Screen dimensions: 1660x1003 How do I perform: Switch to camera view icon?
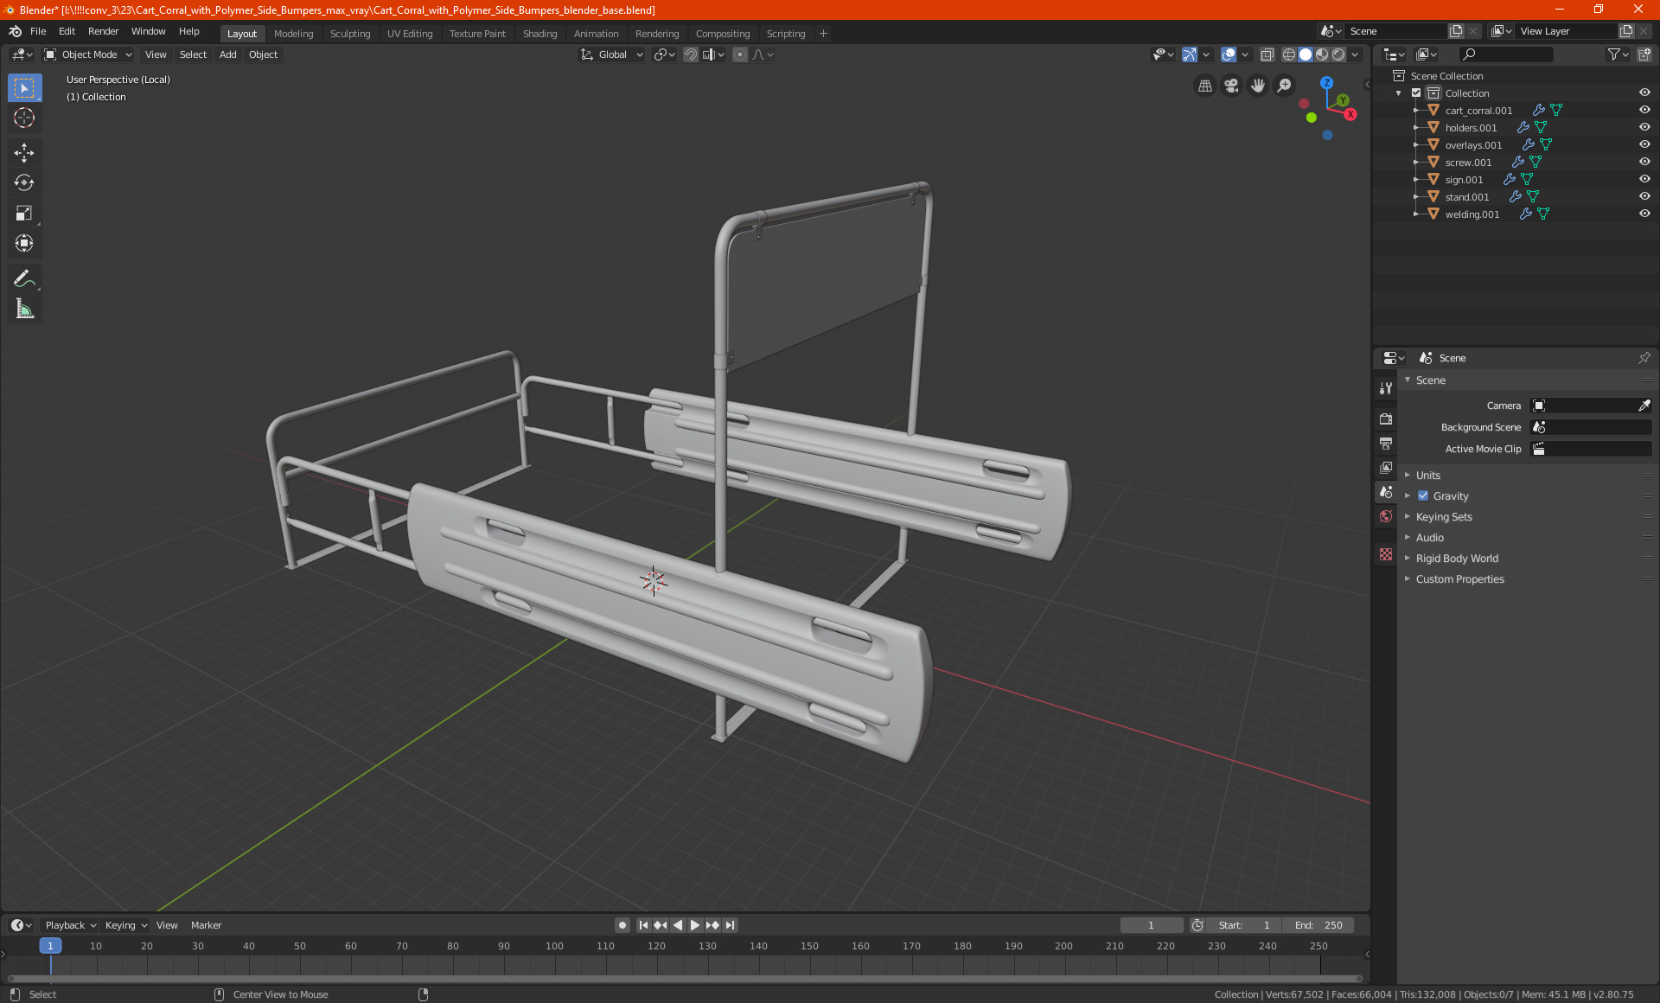click(x=1231, y=86)
